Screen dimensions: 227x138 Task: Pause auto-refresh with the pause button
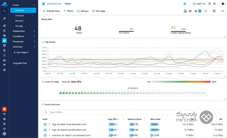[214, 4]
